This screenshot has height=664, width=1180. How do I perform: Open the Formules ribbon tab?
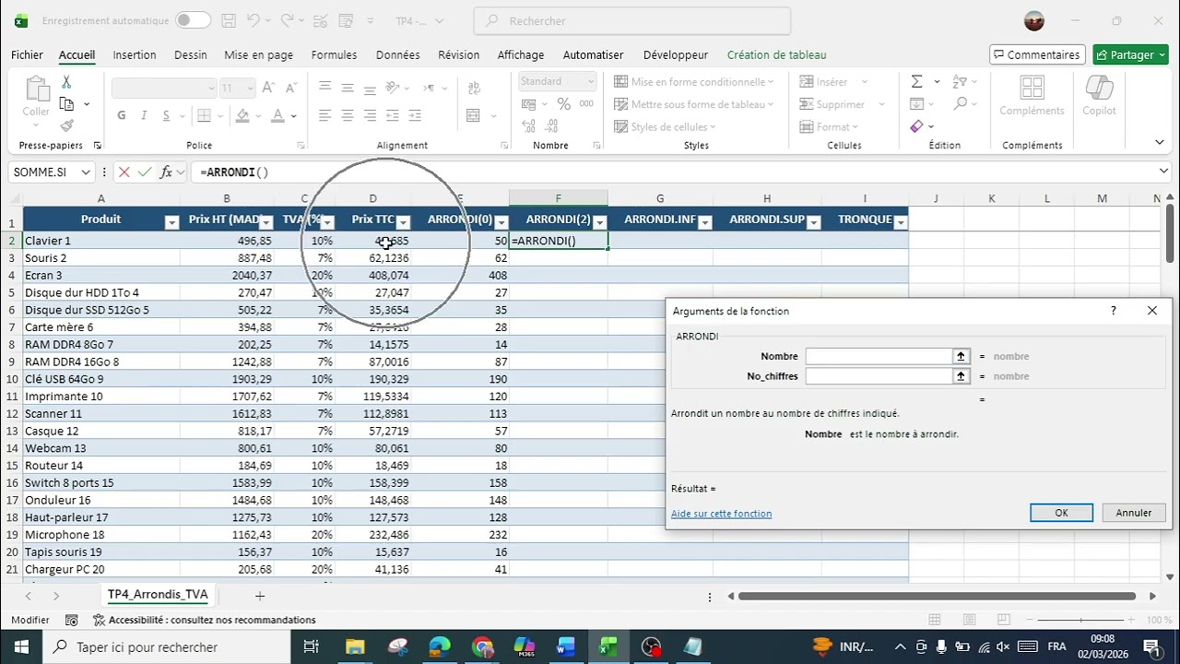point(334,54)
